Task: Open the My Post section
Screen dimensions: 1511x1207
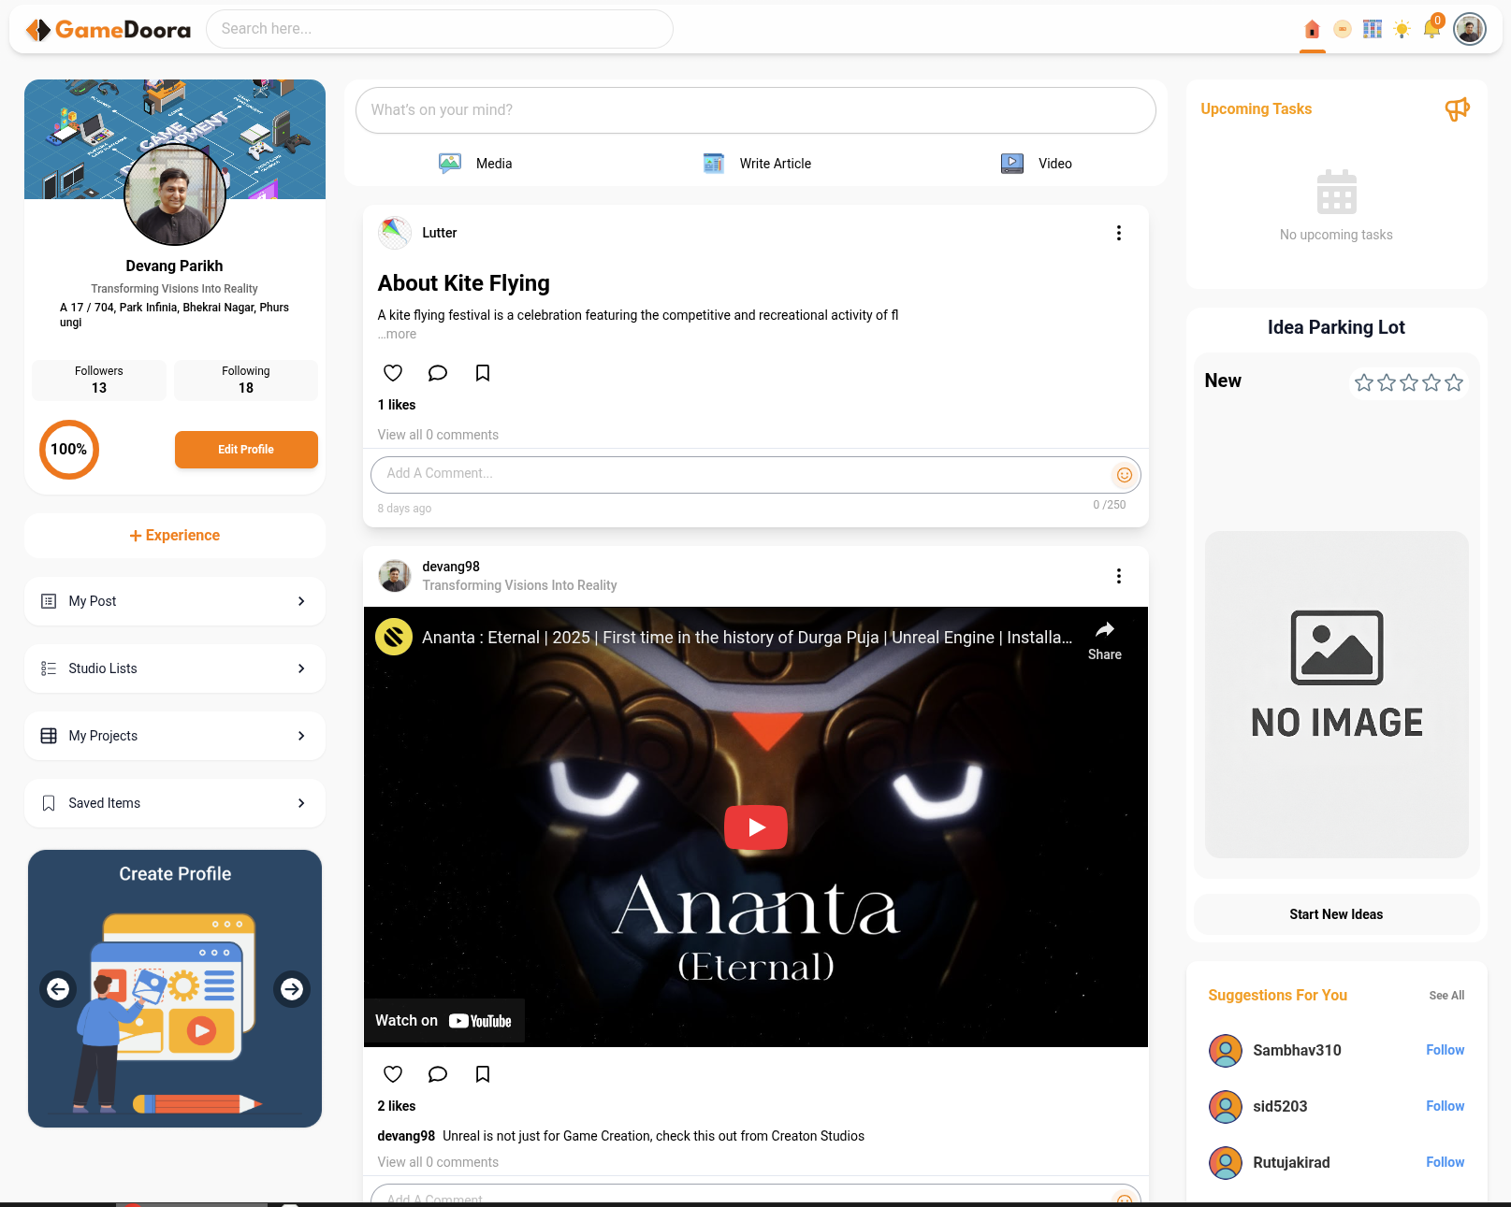Action: click(x=175, y=601)
